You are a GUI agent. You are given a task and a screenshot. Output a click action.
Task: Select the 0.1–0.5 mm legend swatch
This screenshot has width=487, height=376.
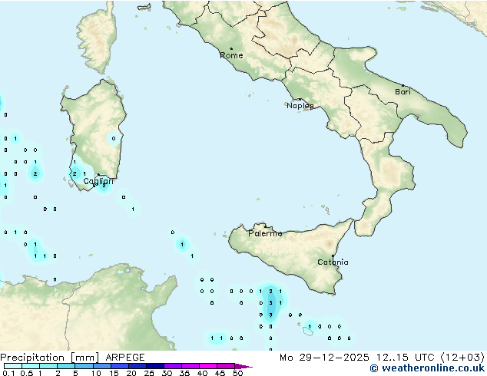[x=13, y=366]
